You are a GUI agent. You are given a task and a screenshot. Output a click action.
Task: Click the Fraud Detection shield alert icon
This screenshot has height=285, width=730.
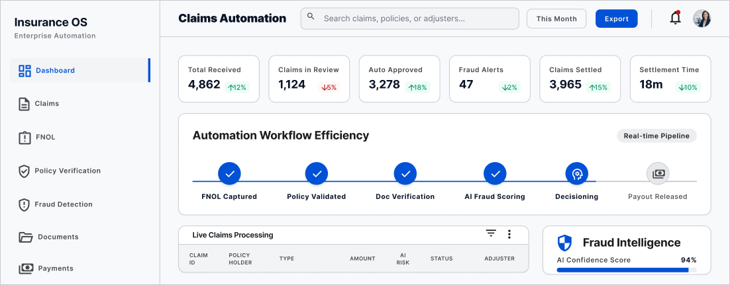24,204
